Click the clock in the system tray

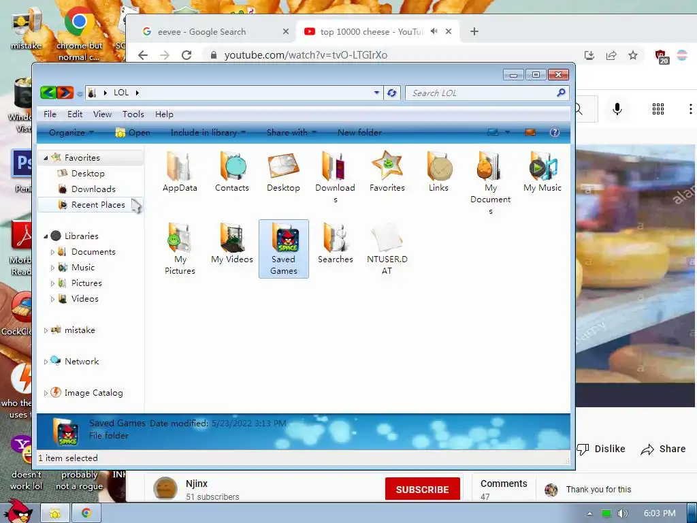coord(660,513)
